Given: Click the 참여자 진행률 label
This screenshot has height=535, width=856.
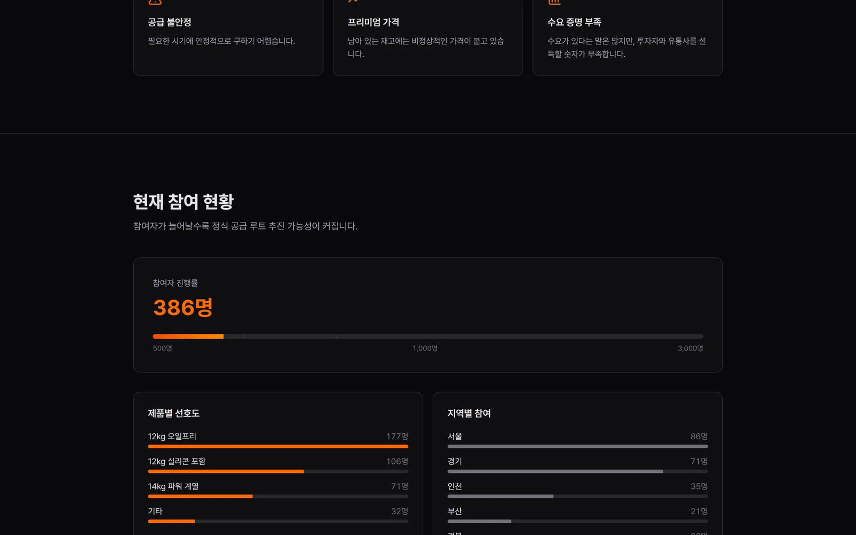Looking at the screenshot, I should pyautogui.click(x=175, y=283).
